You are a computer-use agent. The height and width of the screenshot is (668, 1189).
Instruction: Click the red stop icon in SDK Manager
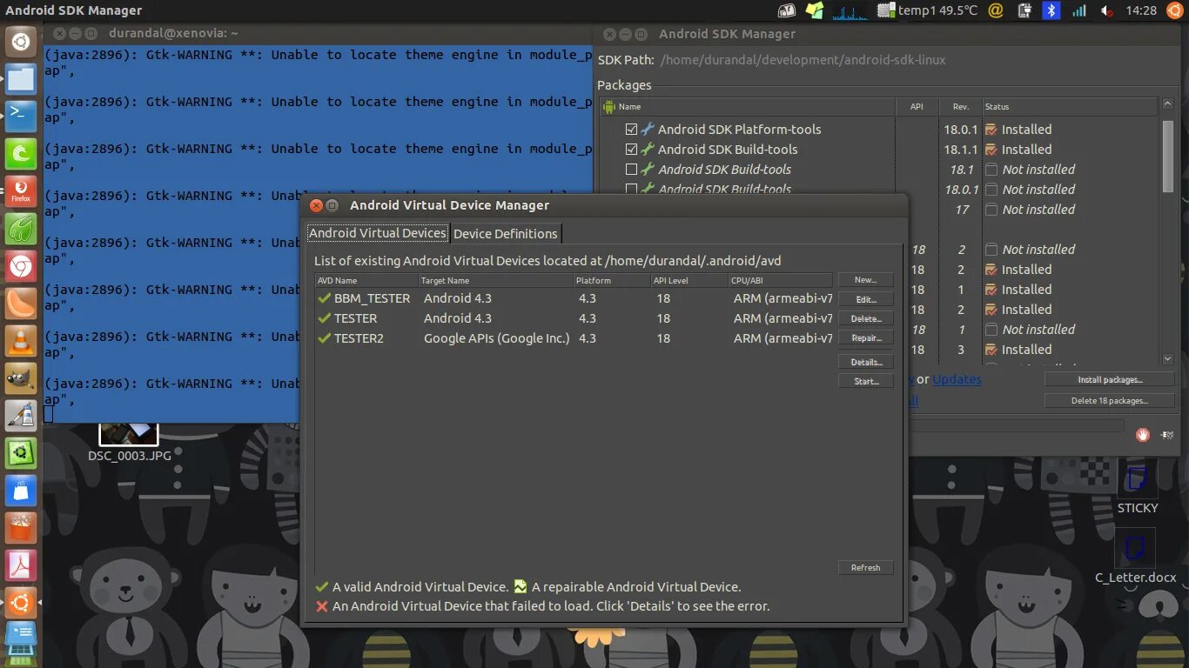click(1143, 434)
